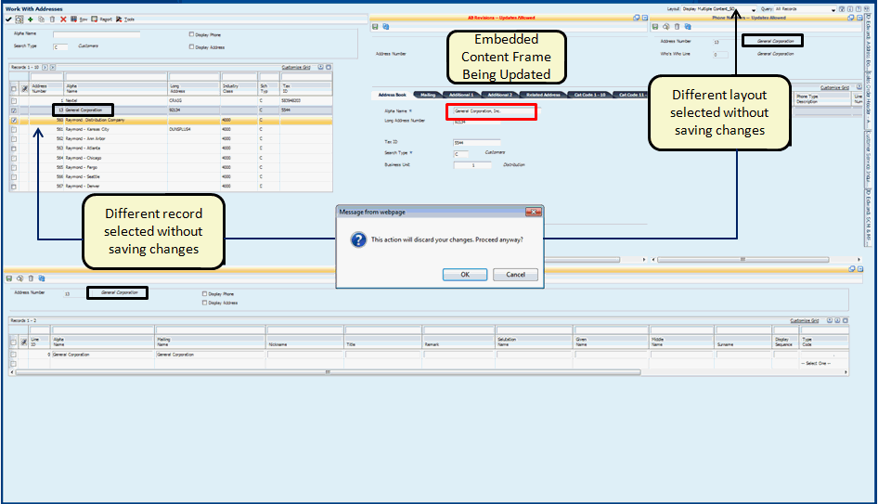Open the Tools menu in toolbar

pos(125,19)
